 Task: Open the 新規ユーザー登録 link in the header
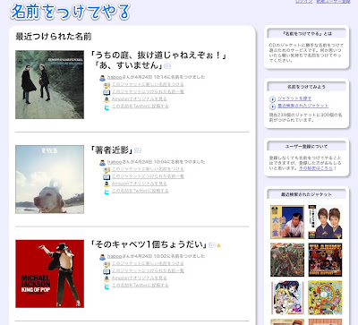click(333, 2)
